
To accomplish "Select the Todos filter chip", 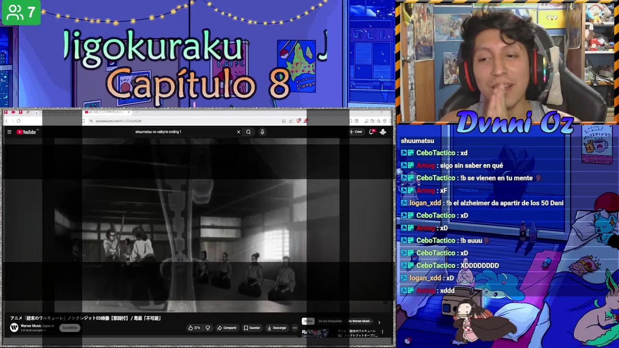I will pos(308,321).
